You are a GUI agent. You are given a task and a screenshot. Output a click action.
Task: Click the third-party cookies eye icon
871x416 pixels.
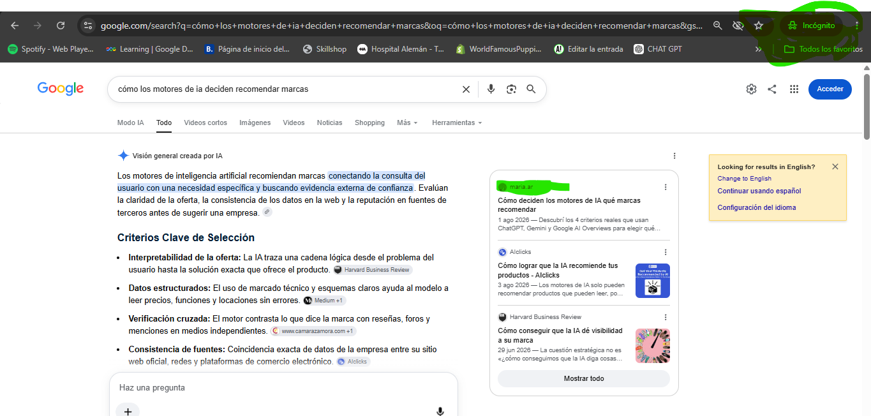tap(738, 26)
